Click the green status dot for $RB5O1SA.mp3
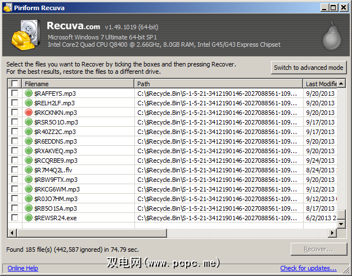The width and height of the screenshot is (352, 276). coord(29,208)
